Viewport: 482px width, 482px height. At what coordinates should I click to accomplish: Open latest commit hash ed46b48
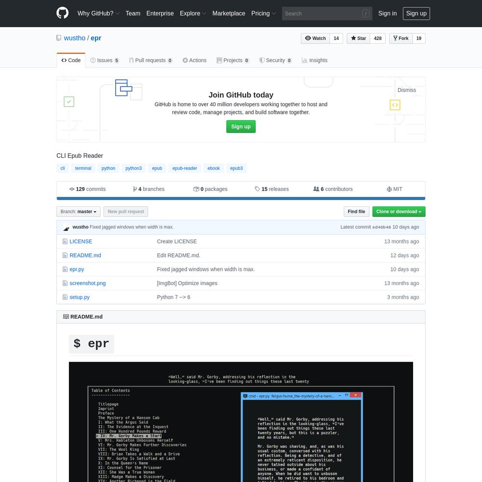(381, 228)
